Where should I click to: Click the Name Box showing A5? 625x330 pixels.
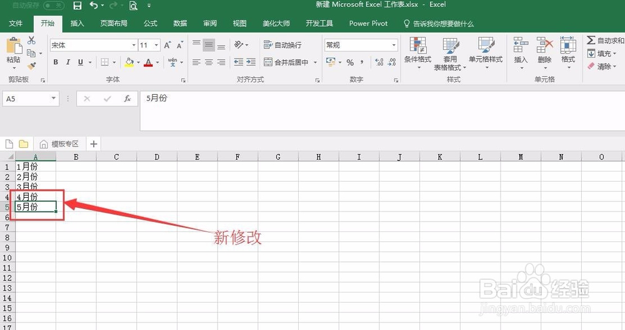(31, 99)
